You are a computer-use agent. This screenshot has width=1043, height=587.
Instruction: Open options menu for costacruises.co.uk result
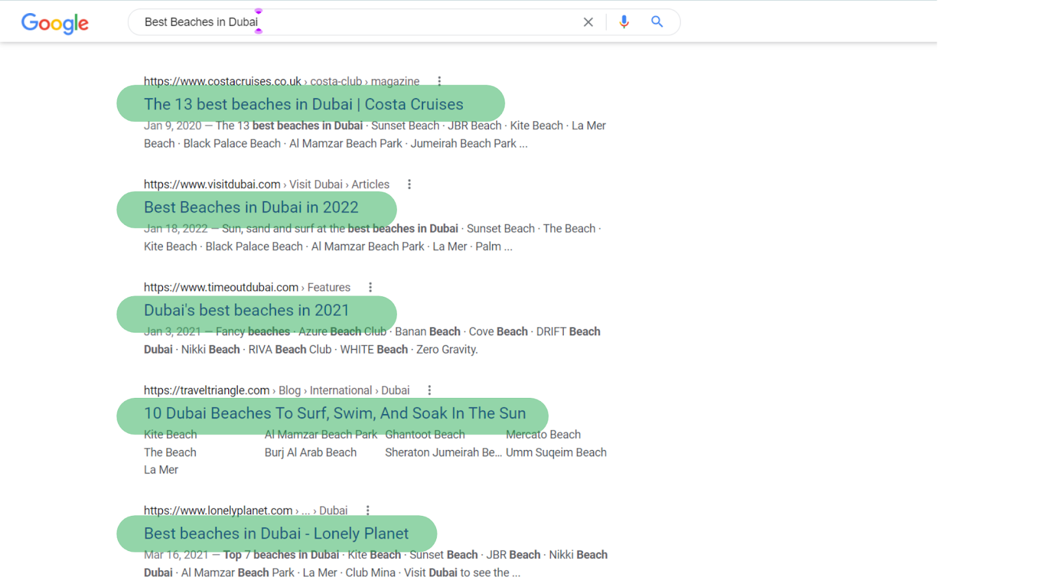click(x=439, y=81)
